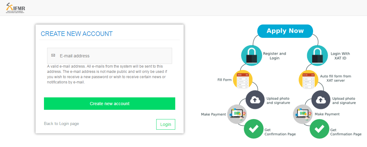Viewport: 367px width, 147px height.
Task: Click the Apply Now banner button
Action: click(285, 31)
